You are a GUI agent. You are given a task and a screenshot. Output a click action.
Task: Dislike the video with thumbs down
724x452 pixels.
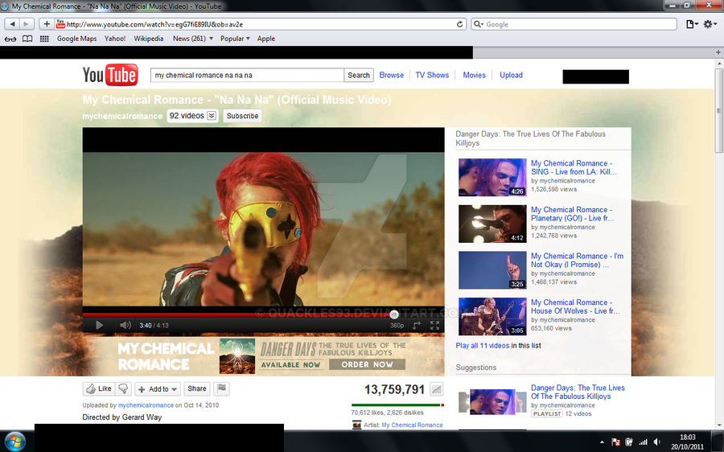point(123,388)
